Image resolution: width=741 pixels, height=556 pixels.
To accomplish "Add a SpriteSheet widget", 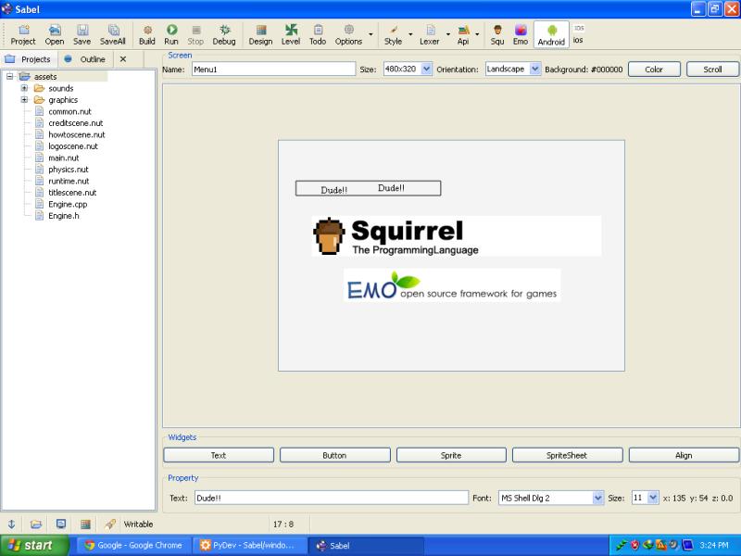I will 567,455.
